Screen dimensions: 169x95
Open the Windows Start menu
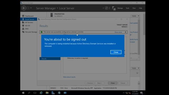point(23,93)
